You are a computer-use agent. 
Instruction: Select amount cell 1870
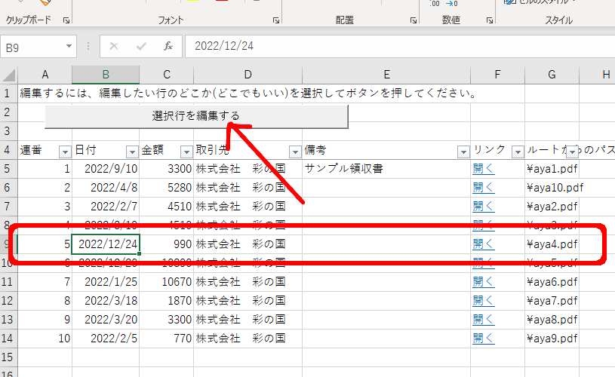(x=167, y=301)
